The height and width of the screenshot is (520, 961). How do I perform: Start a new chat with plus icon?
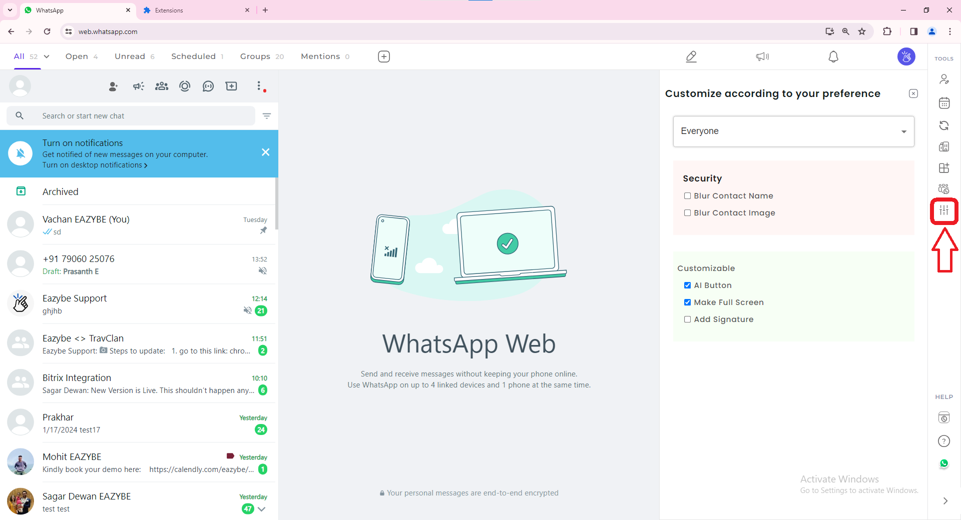(231, 86)
